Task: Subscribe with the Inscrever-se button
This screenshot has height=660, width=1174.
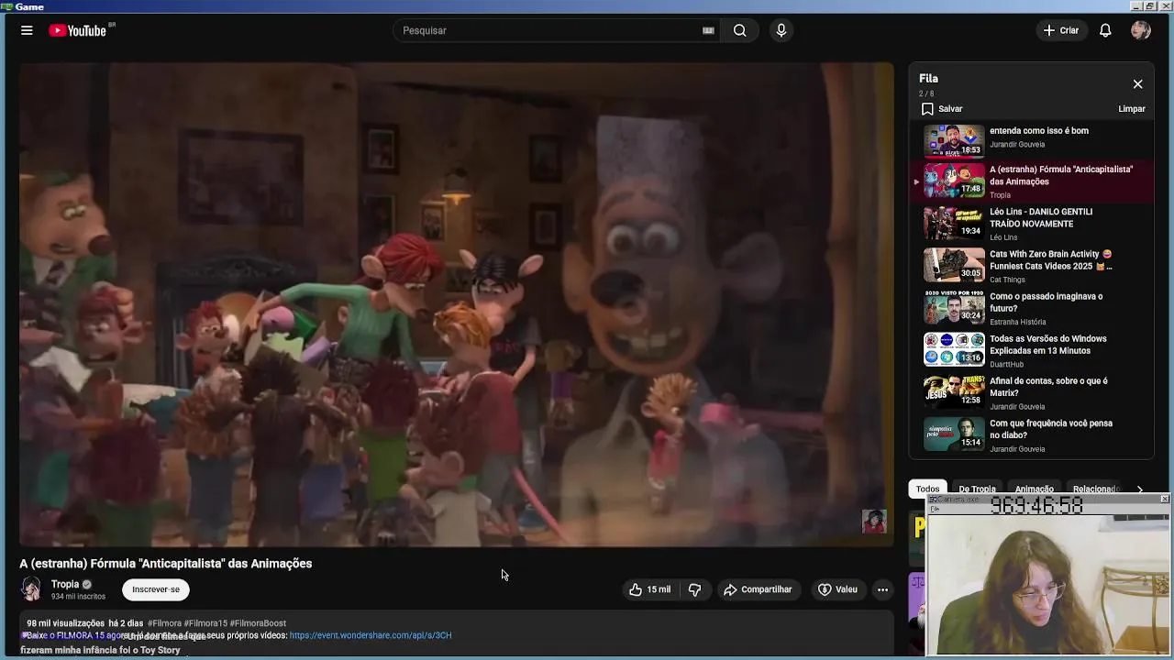Action: click(x=156, y=589)
